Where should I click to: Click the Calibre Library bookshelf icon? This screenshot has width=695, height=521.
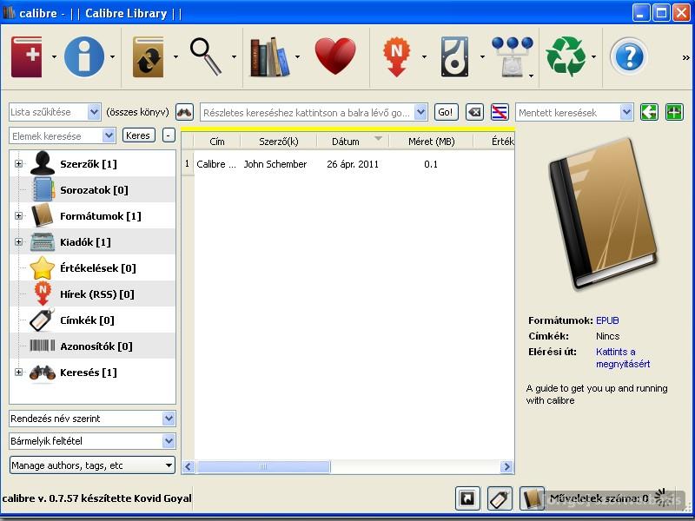[x=269, y=56]
